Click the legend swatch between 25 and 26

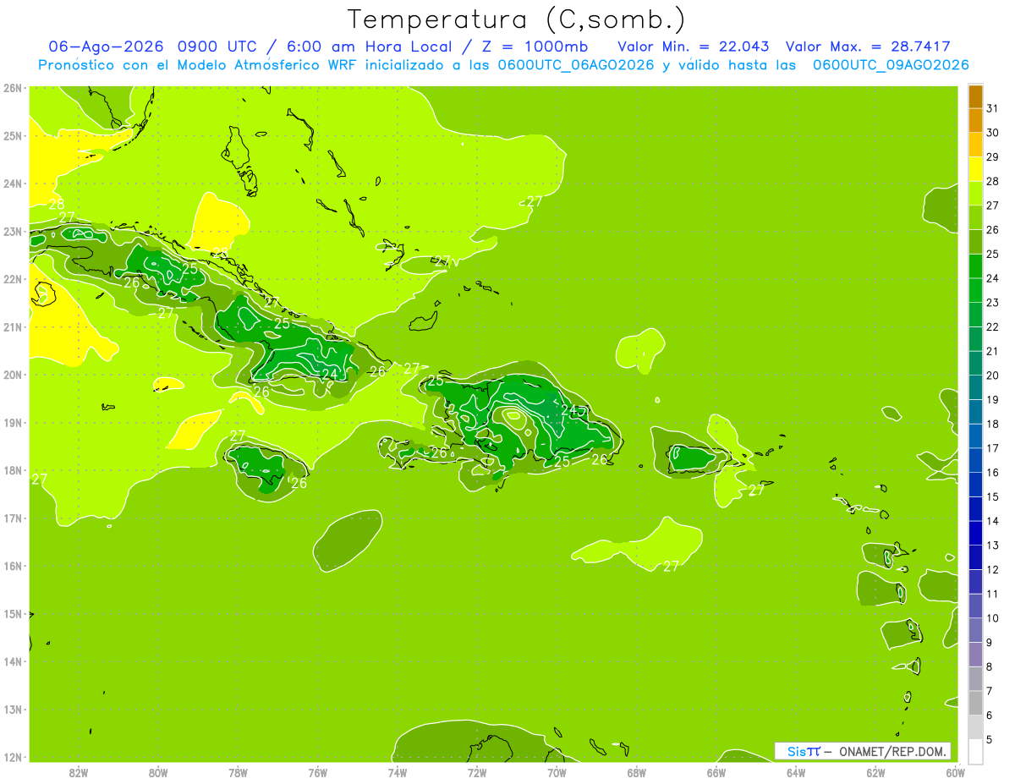(x=975, y=242)
